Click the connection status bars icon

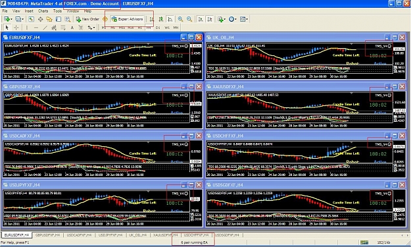[x=364, y=242]
